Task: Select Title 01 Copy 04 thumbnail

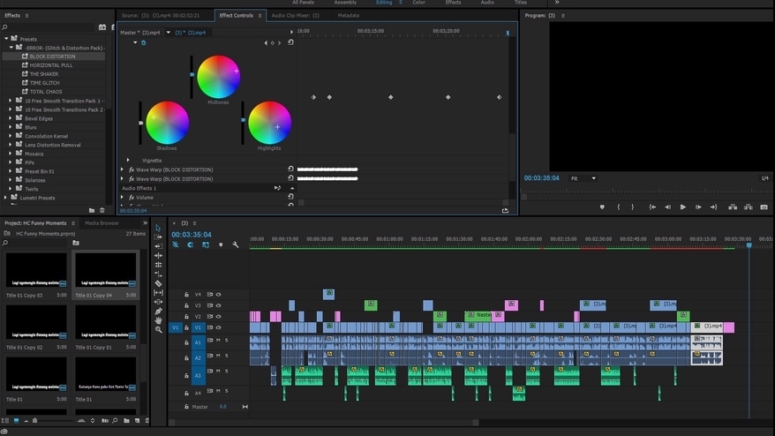Action: coord(105,270)
